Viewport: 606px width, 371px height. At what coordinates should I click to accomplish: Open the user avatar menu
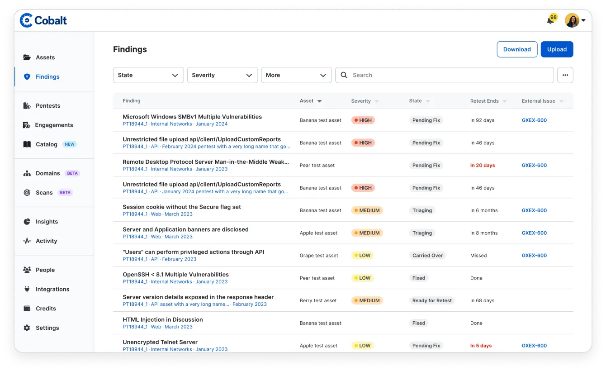(x=572, y=20)
